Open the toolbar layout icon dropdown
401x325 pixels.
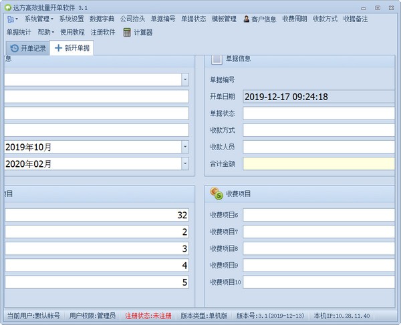click(x=12, y=19)
